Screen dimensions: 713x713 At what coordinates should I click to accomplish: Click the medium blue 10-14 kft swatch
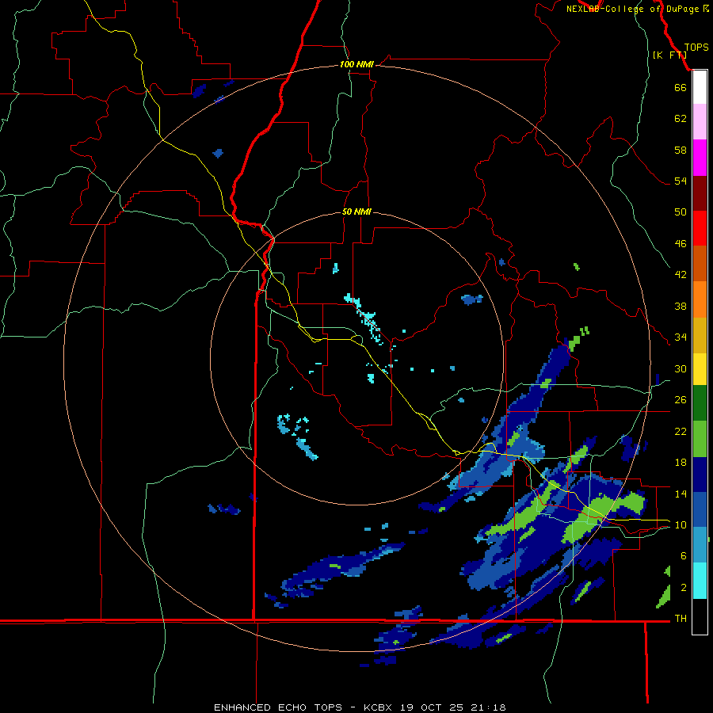(700, 509)
